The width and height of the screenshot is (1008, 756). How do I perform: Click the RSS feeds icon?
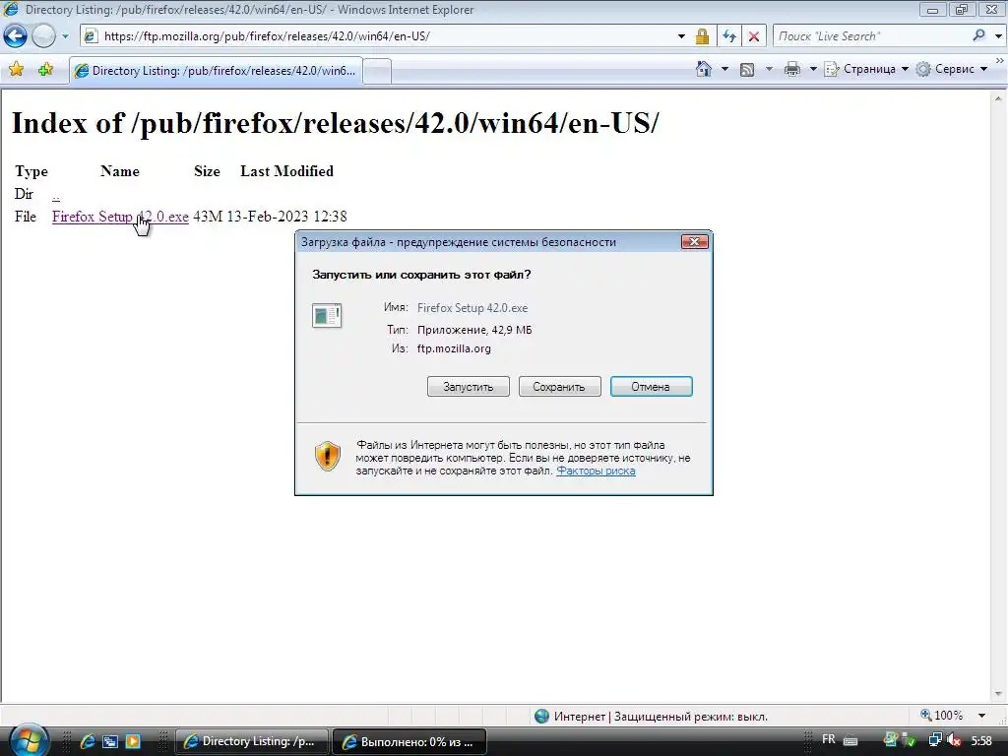(x=747, y=70)
